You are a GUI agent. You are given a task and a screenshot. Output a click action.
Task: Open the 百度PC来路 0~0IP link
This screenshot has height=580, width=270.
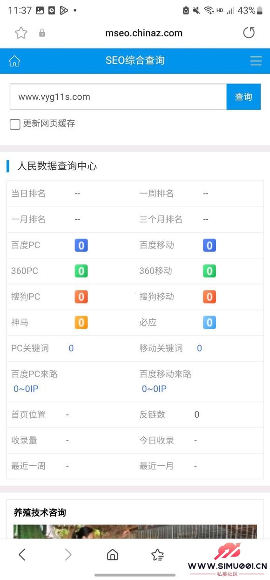coord(26,389)
